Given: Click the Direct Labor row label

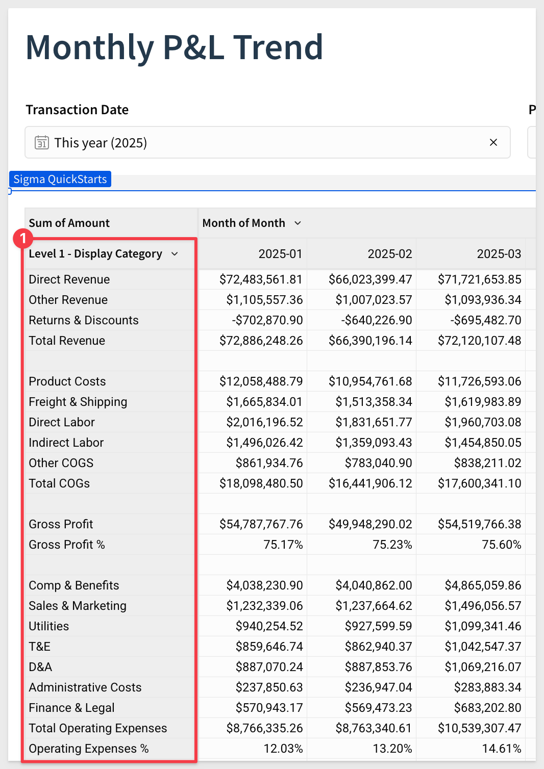Looking at the screenshot, I should [62, 422].
